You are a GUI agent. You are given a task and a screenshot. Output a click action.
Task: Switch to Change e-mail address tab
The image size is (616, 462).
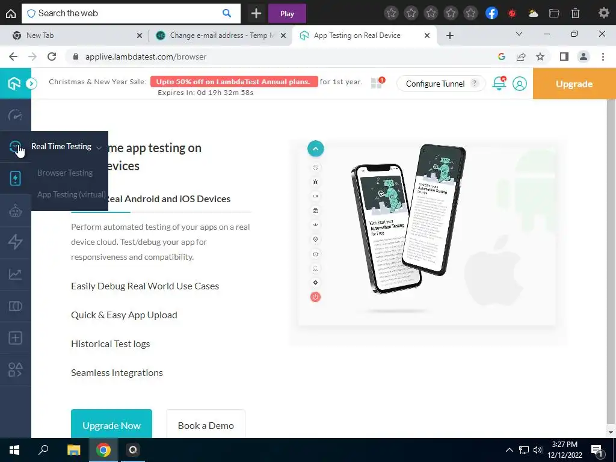click(x=221, y=35)
